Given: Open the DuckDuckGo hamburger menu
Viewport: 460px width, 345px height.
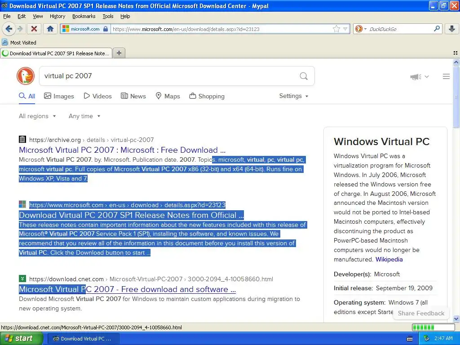Looking at the screenshot, I should pyautogui.click(x=446, y=76).
